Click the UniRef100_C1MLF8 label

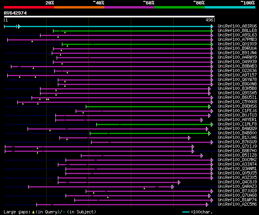(237, 124)
